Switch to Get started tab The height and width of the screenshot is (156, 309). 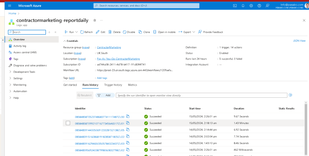click(x=70, y=85)
